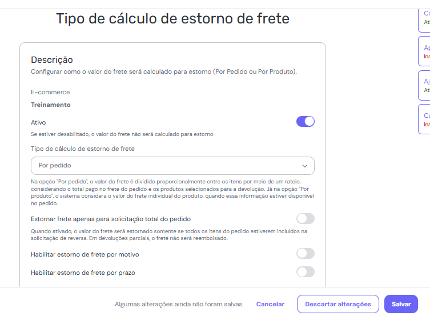
Task: Click the "Habilitar estorno de frete por prazo" label
Action: (x=84, y=273)
